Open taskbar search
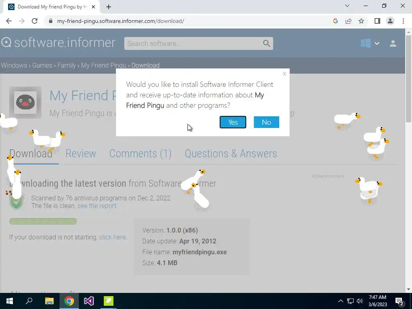 tap(29, 301)
